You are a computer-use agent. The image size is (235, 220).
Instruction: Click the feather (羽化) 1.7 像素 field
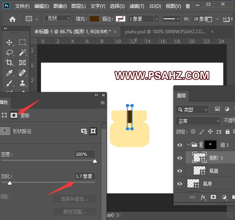click(x=85, y=176)
